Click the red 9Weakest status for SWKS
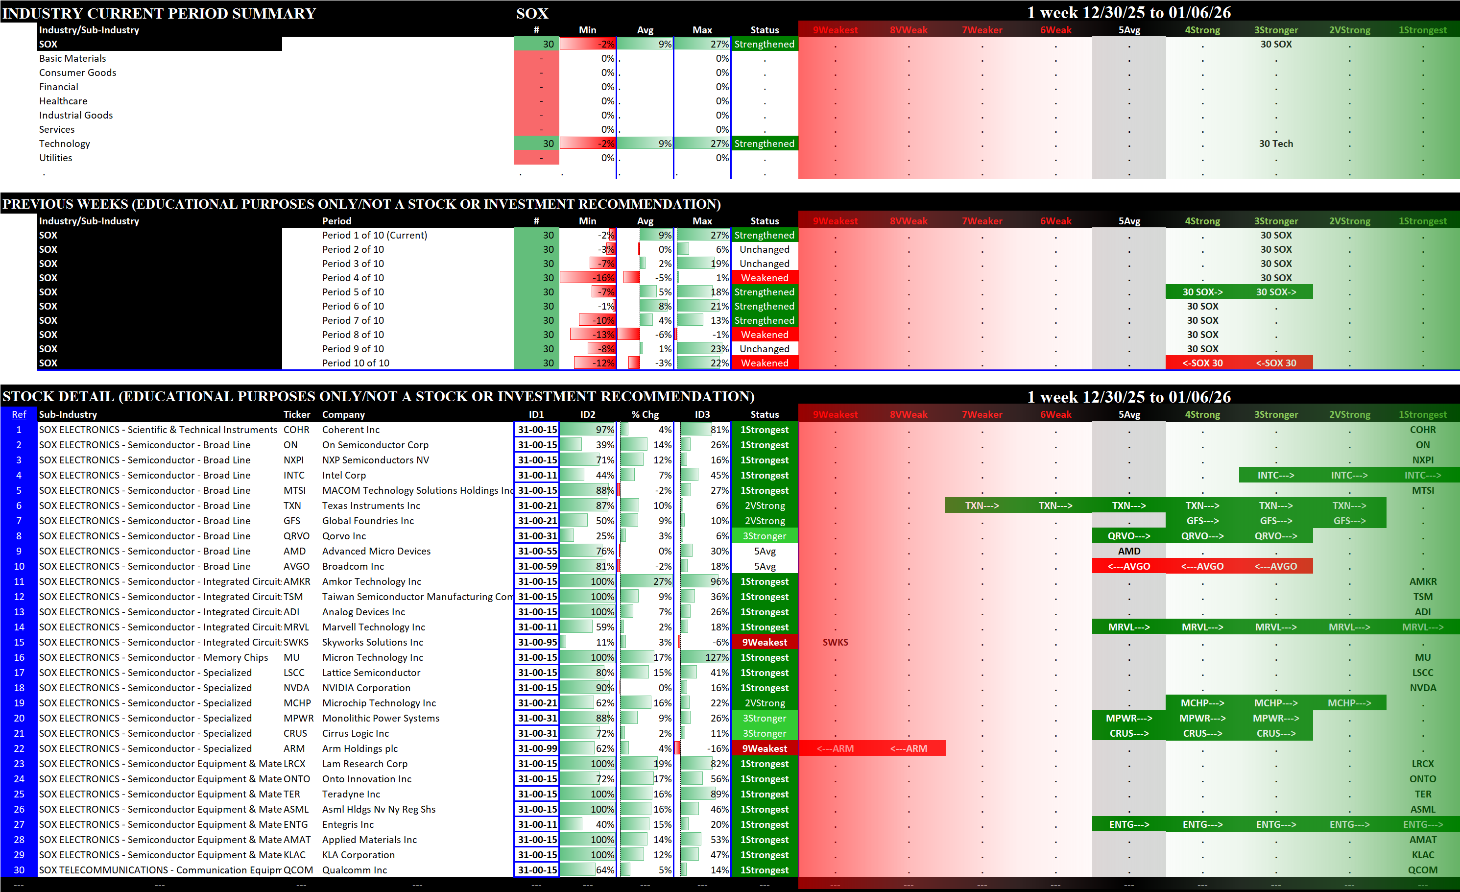 click(x=765, y=643)
